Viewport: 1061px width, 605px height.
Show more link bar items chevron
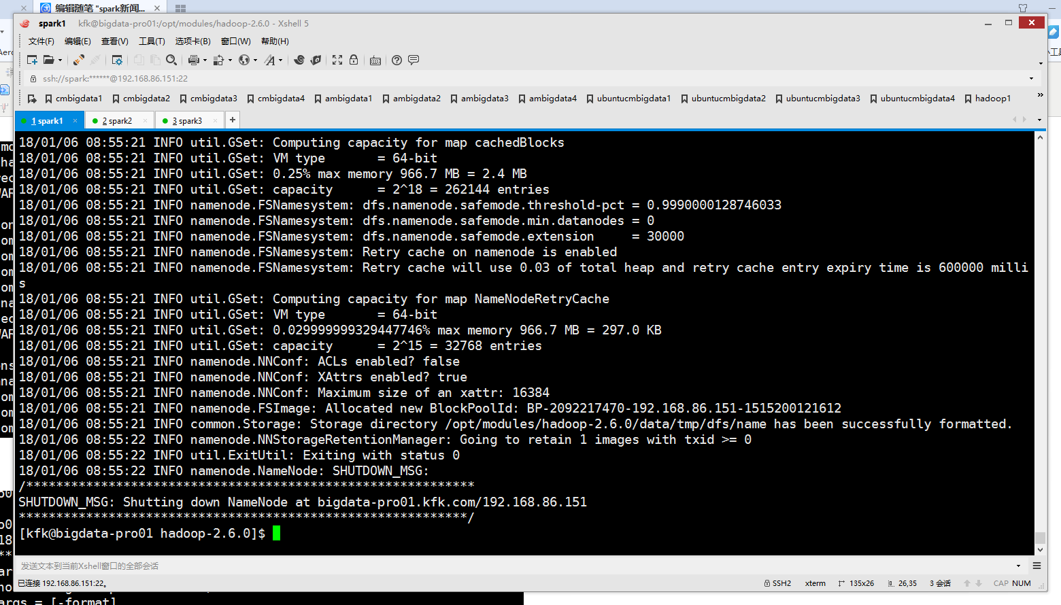1040,95
